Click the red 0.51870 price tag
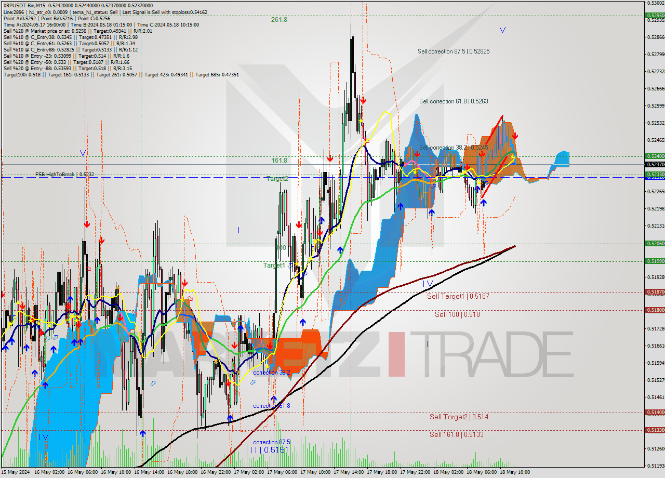Viewport: 665px width, 478px height. [655, 292]
